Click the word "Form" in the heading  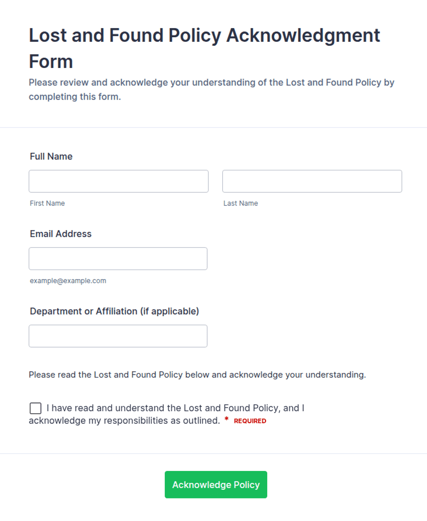[x=51, y=62]
